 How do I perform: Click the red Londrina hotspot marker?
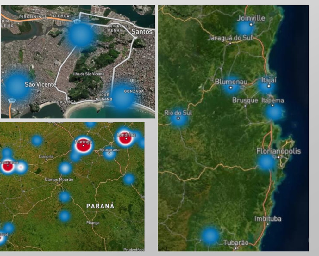125,138
